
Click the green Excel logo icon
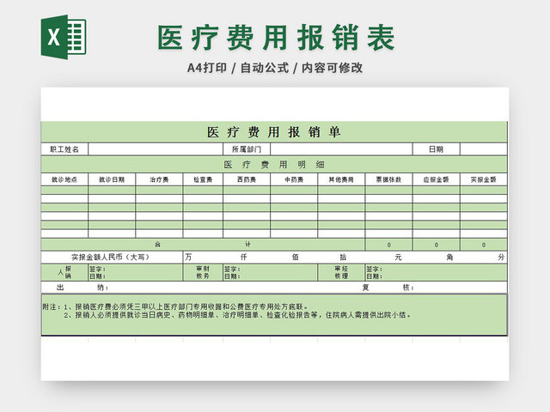pos(64,37)
